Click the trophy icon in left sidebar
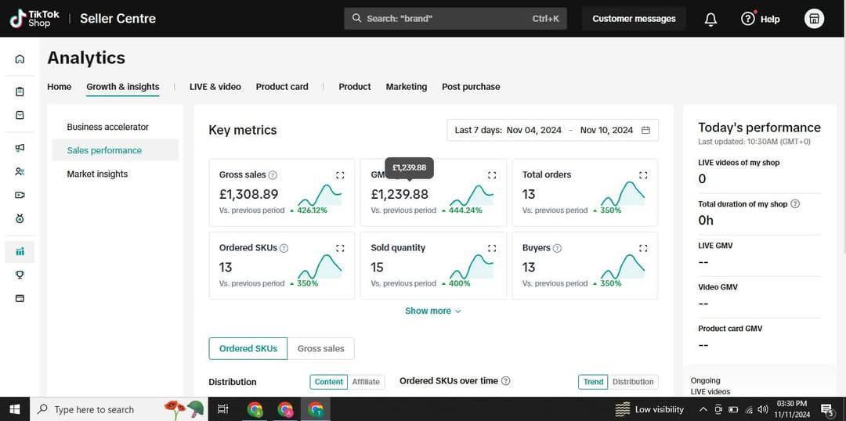Screen dimensions: 846x421 coord(20,275)
